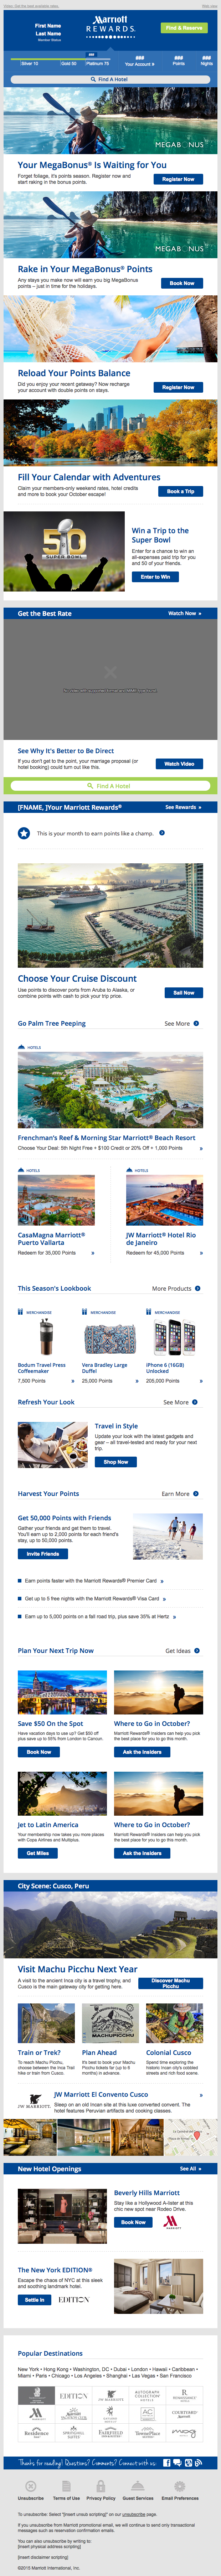Click the Enter to Win Super Bowl button

[x=155, y=577]
